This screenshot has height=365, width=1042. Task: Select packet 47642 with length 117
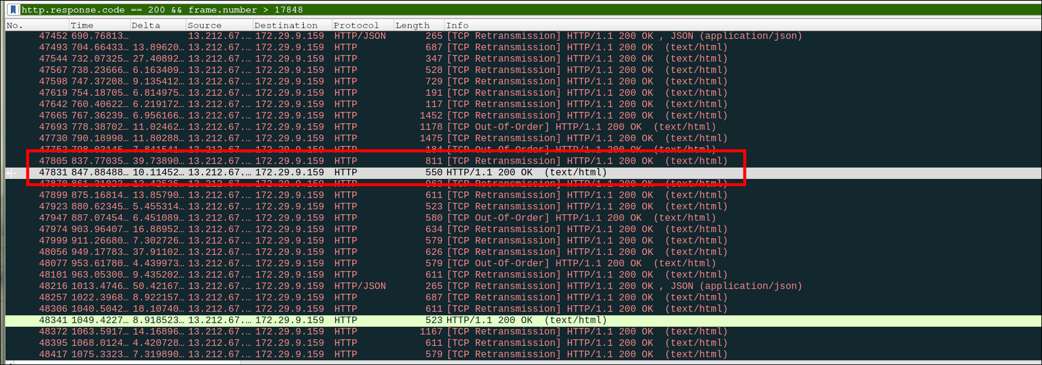[x=523, y=104]
